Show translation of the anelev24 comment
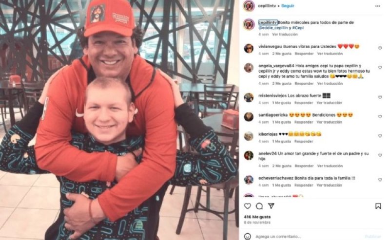 point(330,166)
